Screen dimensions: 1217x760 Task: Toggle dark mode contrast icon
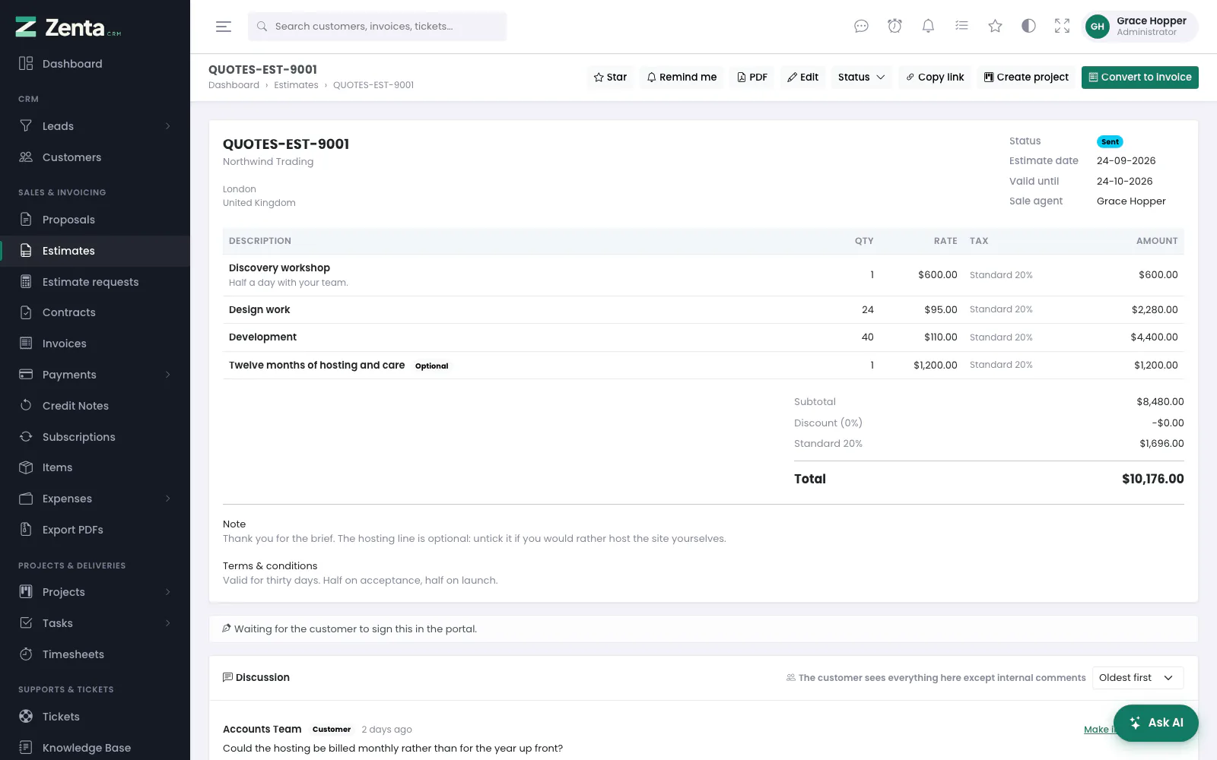point(1028,27)
